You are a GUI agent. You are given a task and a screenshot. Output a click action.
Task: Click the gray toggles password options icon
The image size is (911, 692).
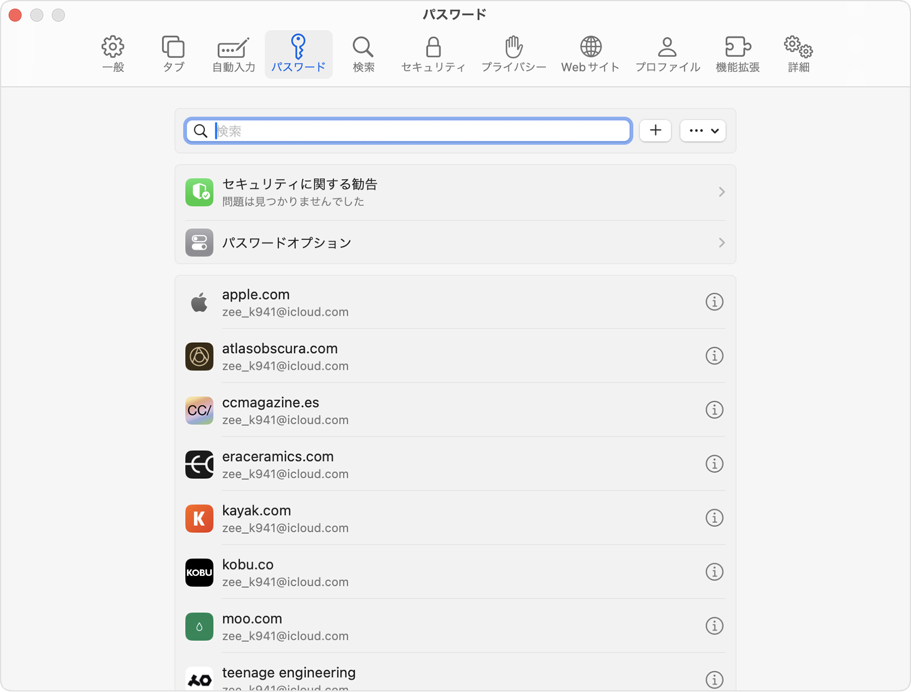(x=199, y=242)
